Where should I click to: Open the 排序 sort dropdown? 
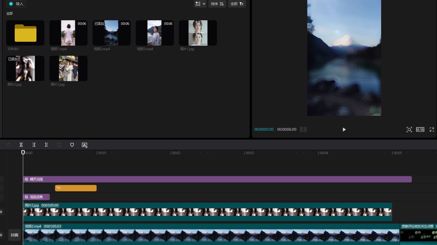[x=217, y=4]
